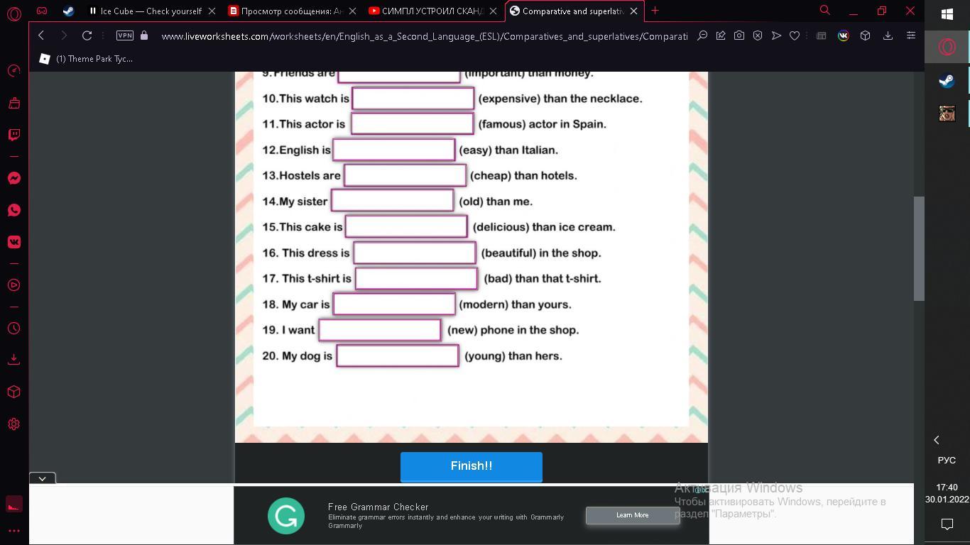This screenshot has width=970, height=545.
Task: Open Easy Setup menu in the toolbar
Action: [x=911, y=35]
